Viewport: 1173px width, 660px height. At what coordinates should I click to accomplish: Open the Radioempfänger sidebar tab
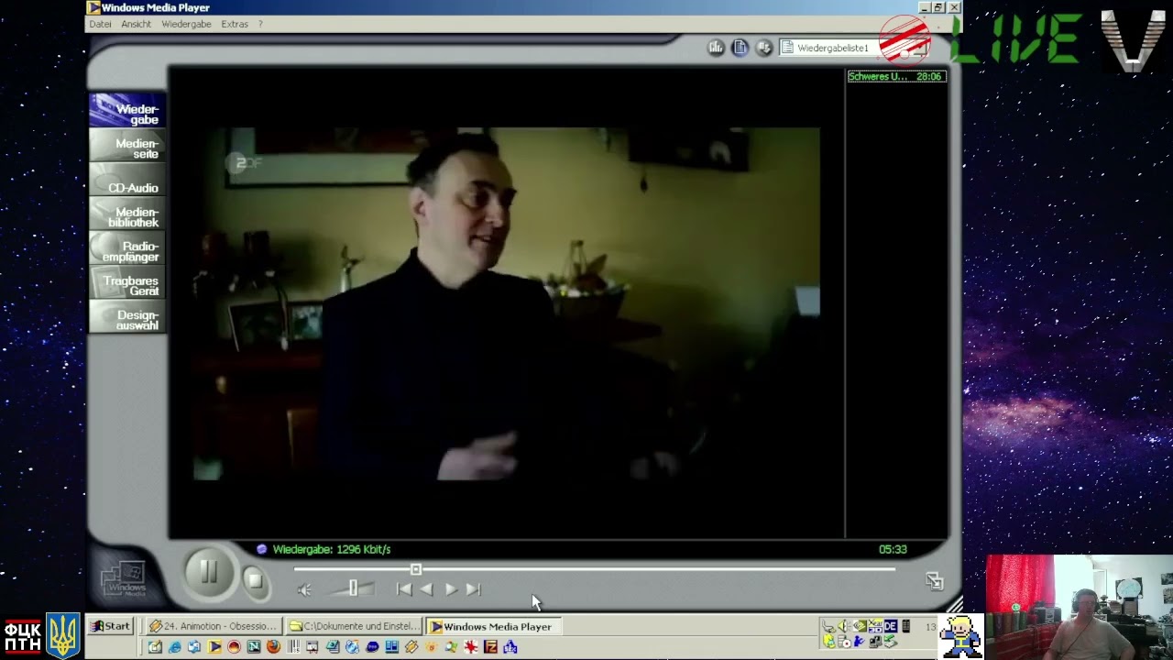(x=127, y=248)
